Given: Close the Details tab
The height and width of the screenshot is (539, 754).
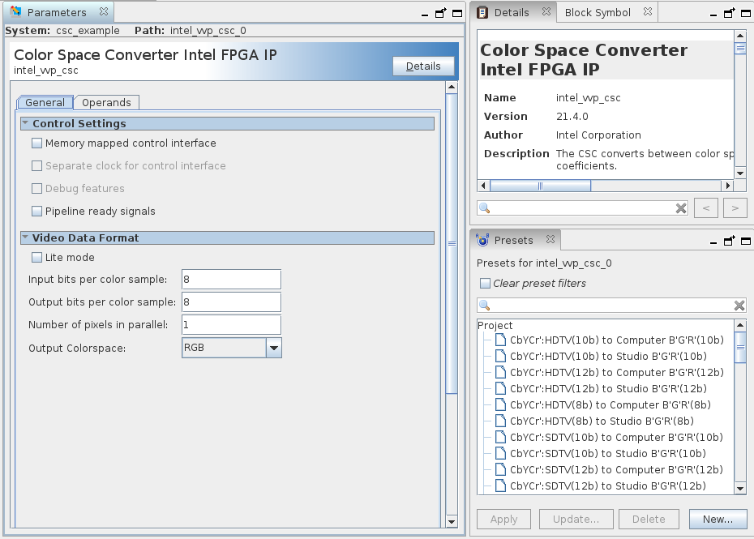Looking at the screenshot, I should [546, 12].
